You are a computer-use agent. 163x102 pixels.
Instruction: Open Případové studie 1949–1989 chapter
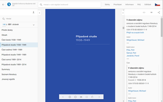[19, 55]
